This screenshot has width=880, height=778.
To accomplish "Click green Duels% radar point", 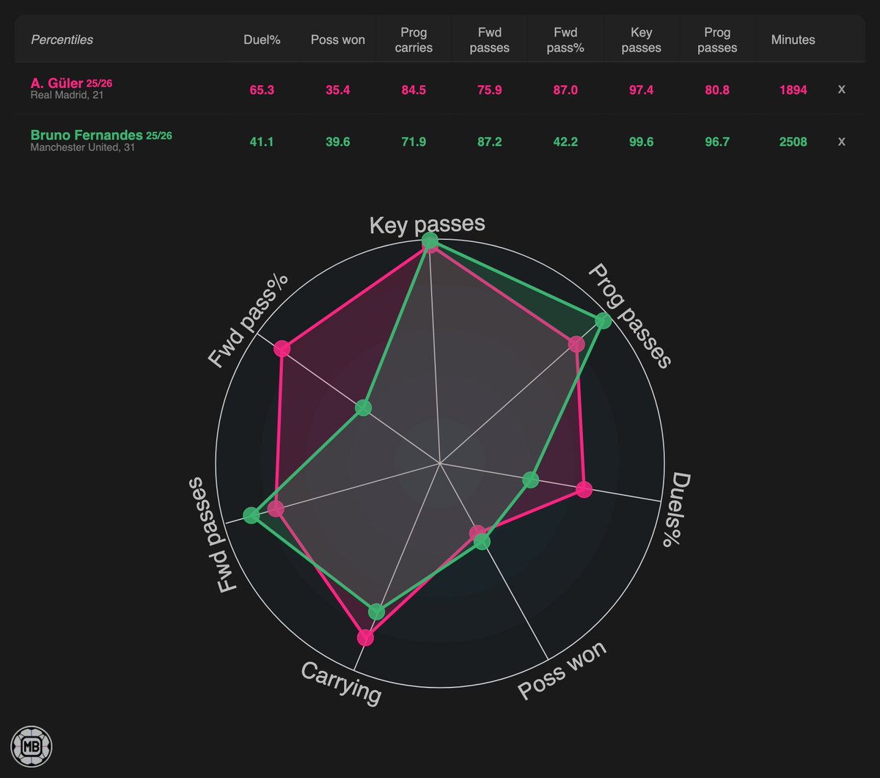I will click(x=531, y=480).
